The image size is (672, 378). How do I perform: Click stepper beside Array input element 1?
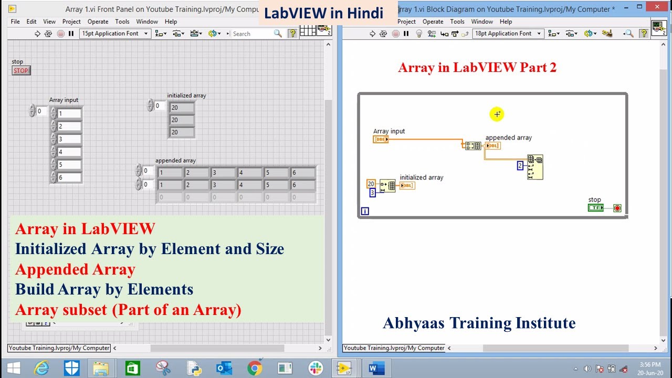(x=53, y=113)
